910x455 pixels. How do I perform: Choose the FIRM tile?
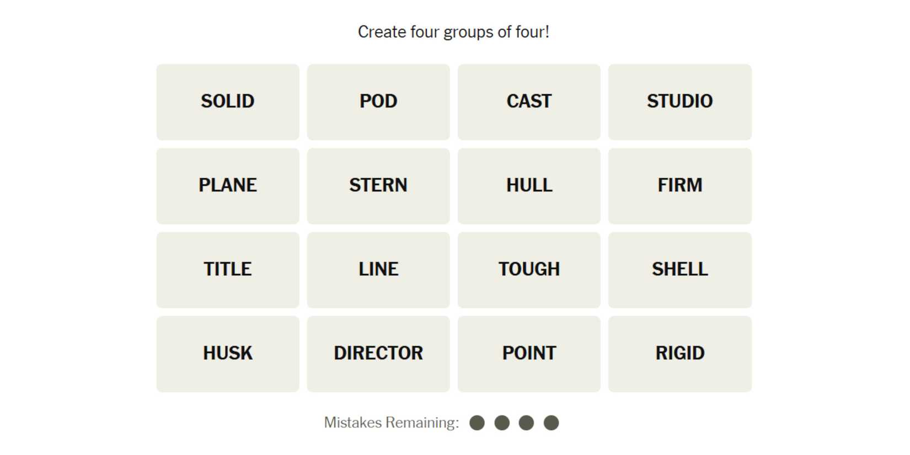click(x=679, y=186)
